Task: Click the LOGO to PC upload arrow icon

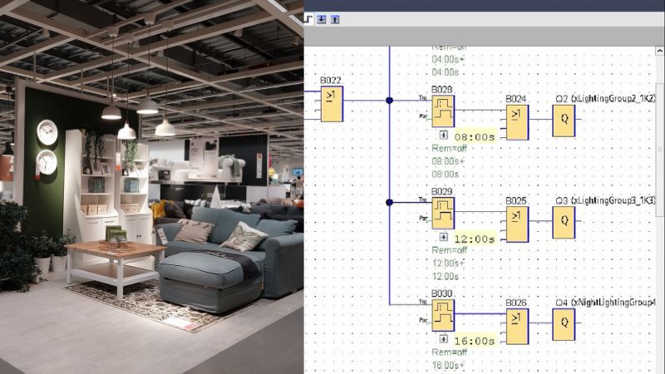Action: (335, 19)
